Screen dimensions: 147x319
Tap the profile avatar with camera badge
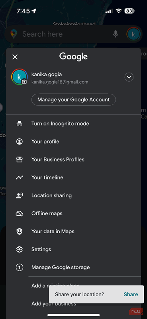20,77
